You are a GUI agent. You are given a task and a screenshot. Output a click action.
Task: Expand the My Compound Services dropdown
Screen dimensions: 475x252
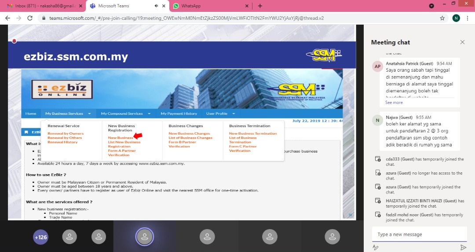click(x=125, y=113)
